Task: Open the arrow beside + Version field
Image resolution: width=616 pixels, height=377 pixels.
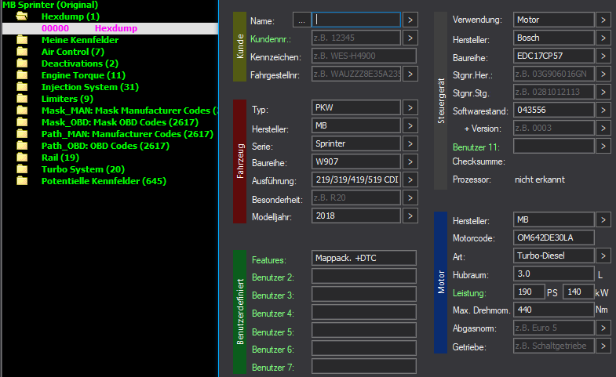Action: (x=603, y=129)
